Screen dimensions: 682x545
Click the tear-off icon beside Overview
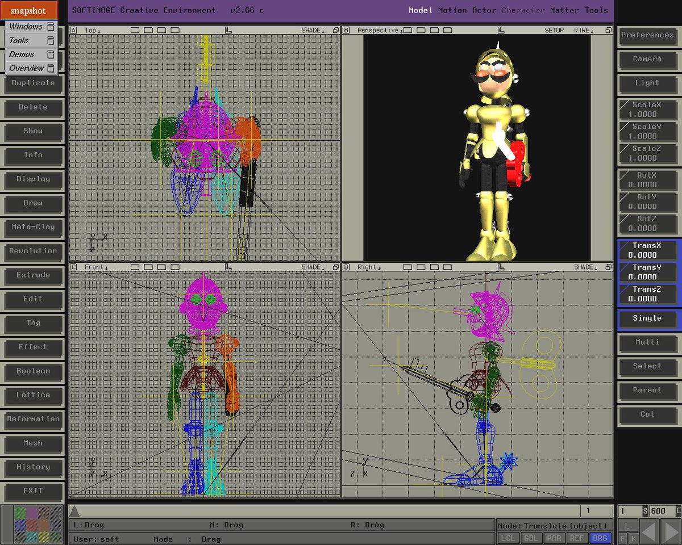51,68
